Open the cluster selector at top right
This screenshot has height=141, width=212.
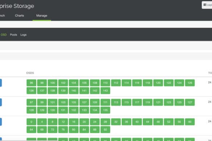click(x=207, y=5)
